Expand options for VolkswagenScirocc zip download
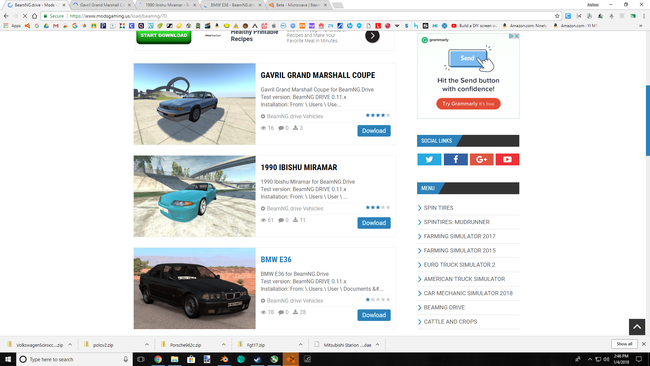This screenshot has width=650, height=366. (70, 344)
